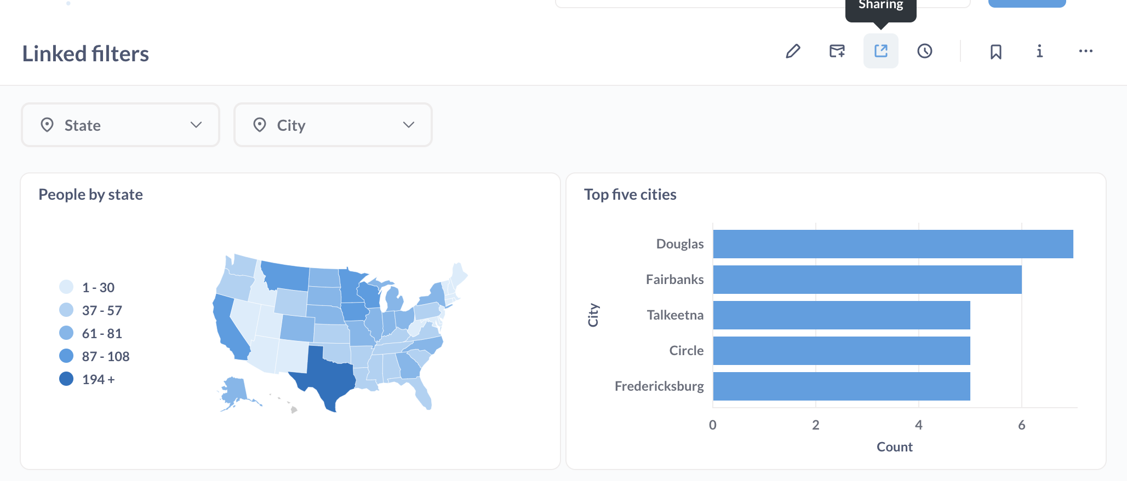This screenshot has height=481, width=1127.
Task: Select the Fairbanks bar
Action: coord(867,280)
